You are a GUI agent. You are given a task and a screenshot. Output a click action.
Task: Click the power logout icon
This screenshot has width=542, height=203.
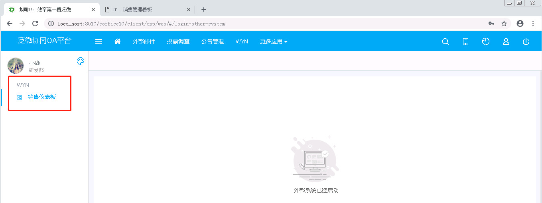coord(526,41)
